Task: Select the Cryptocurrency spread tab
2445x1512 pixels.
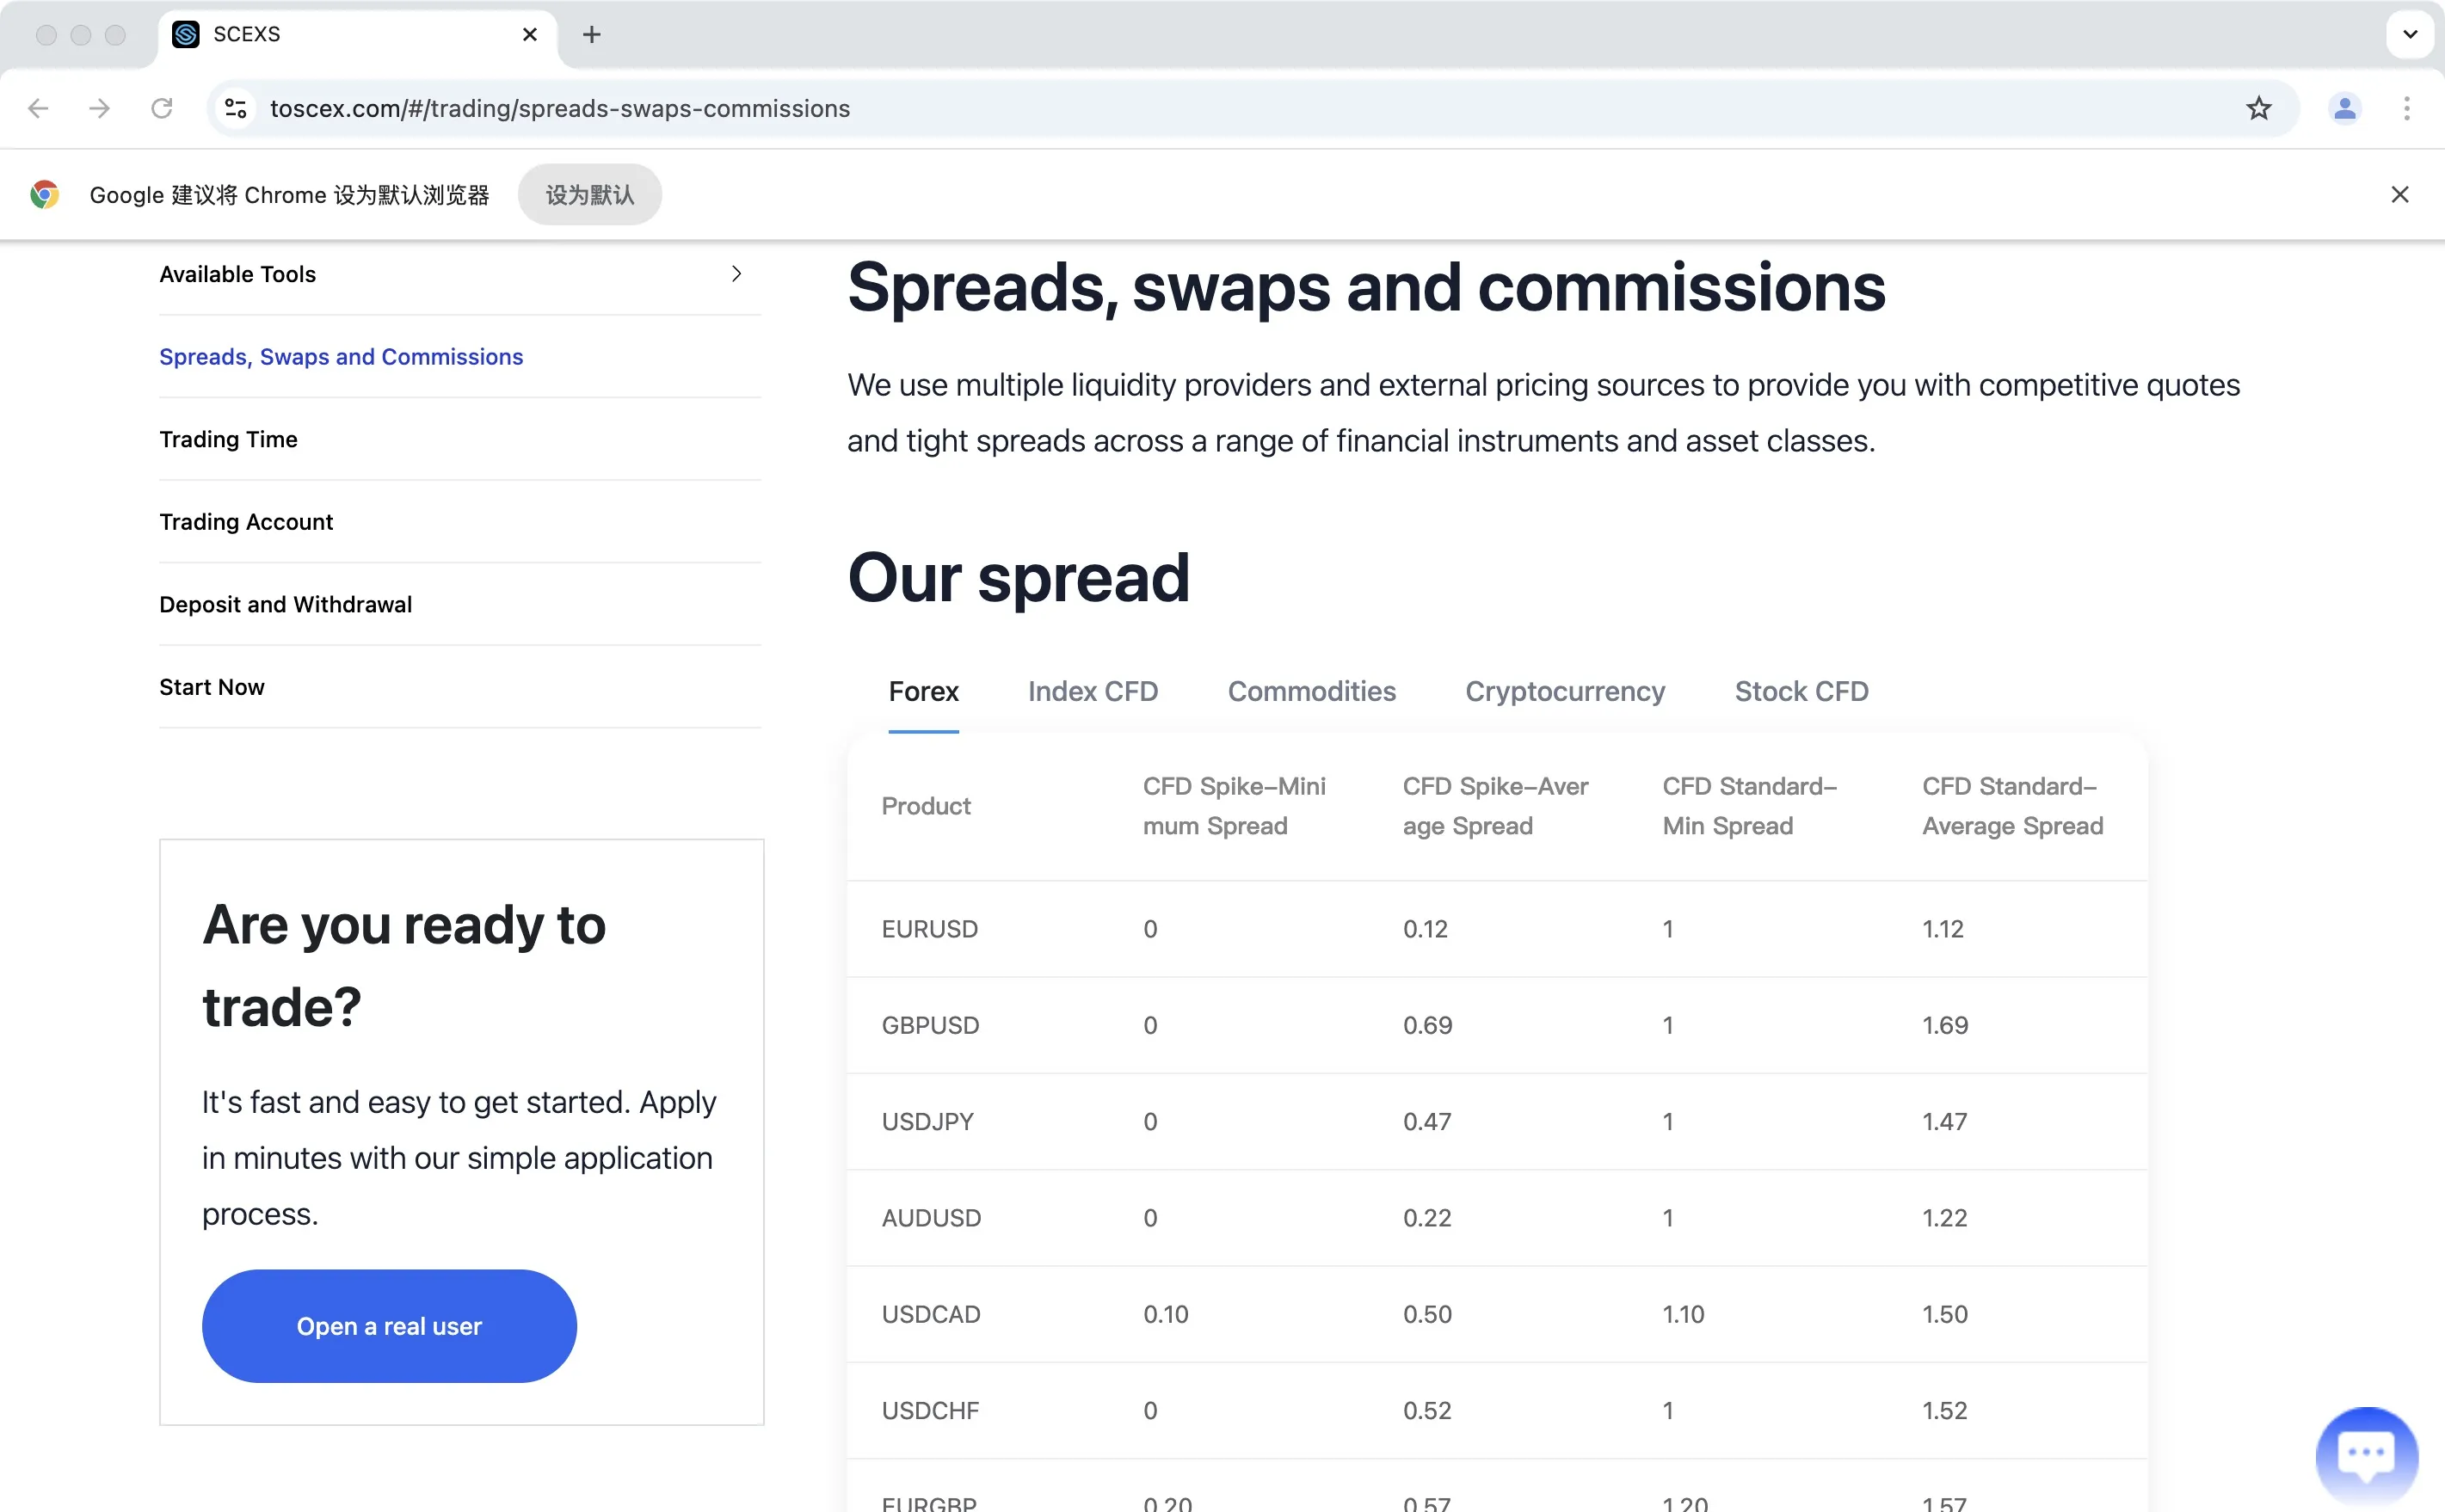Action: point(1565,691)
